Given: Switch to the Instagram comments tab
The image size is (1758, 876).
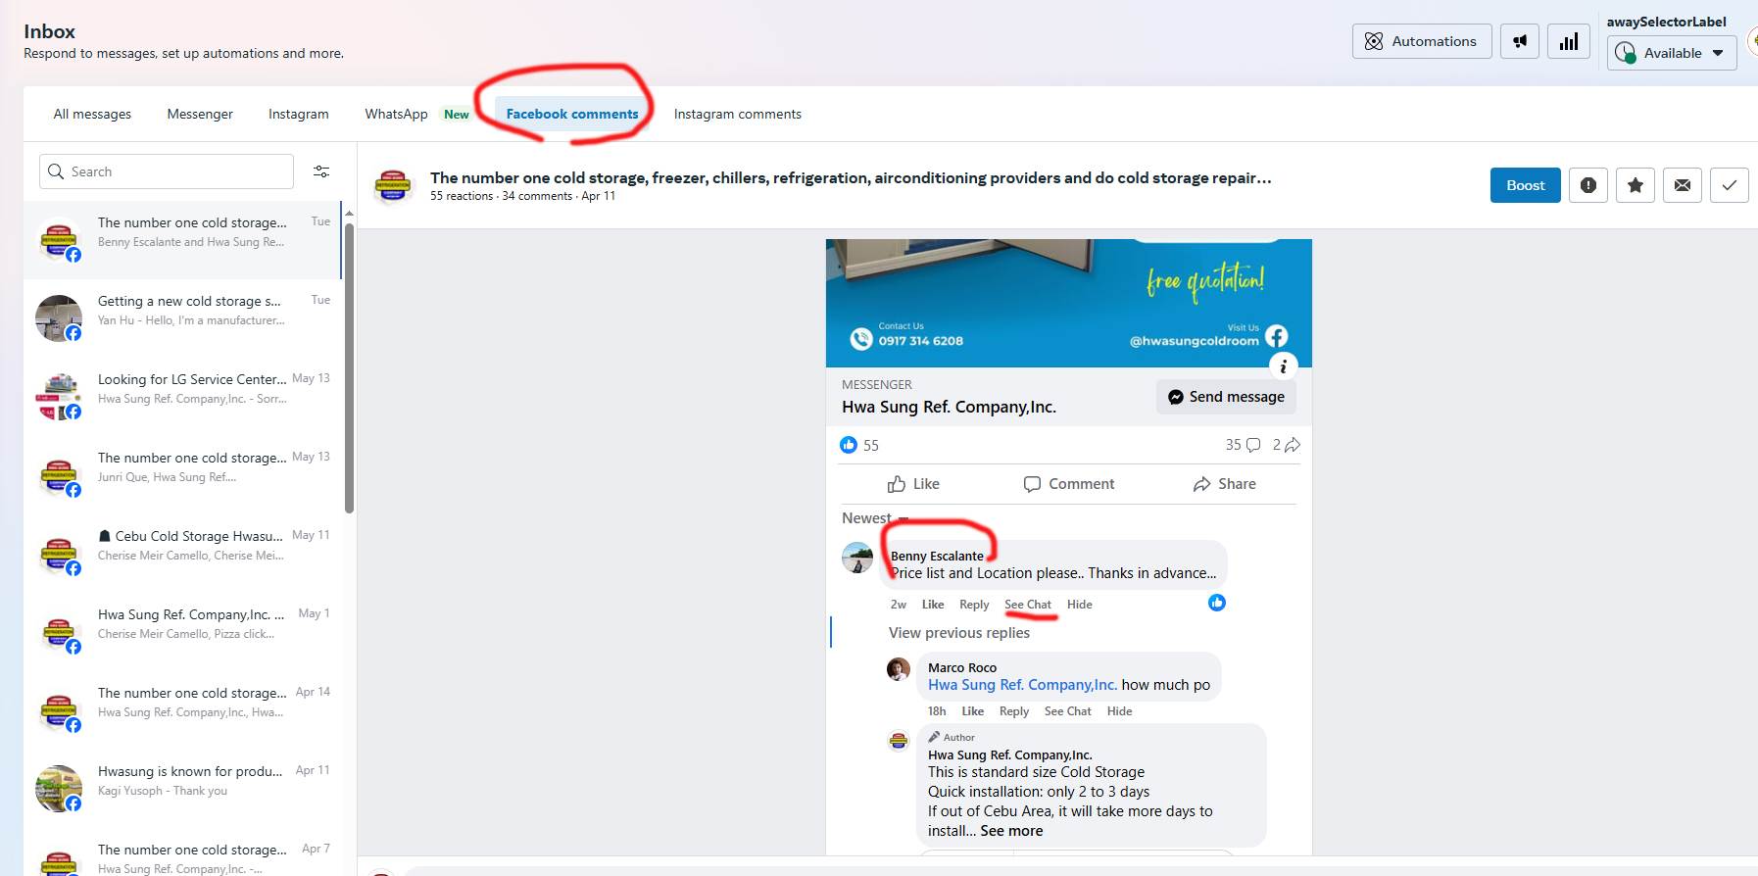Looking at the screenshot, I should pos(738,115).
